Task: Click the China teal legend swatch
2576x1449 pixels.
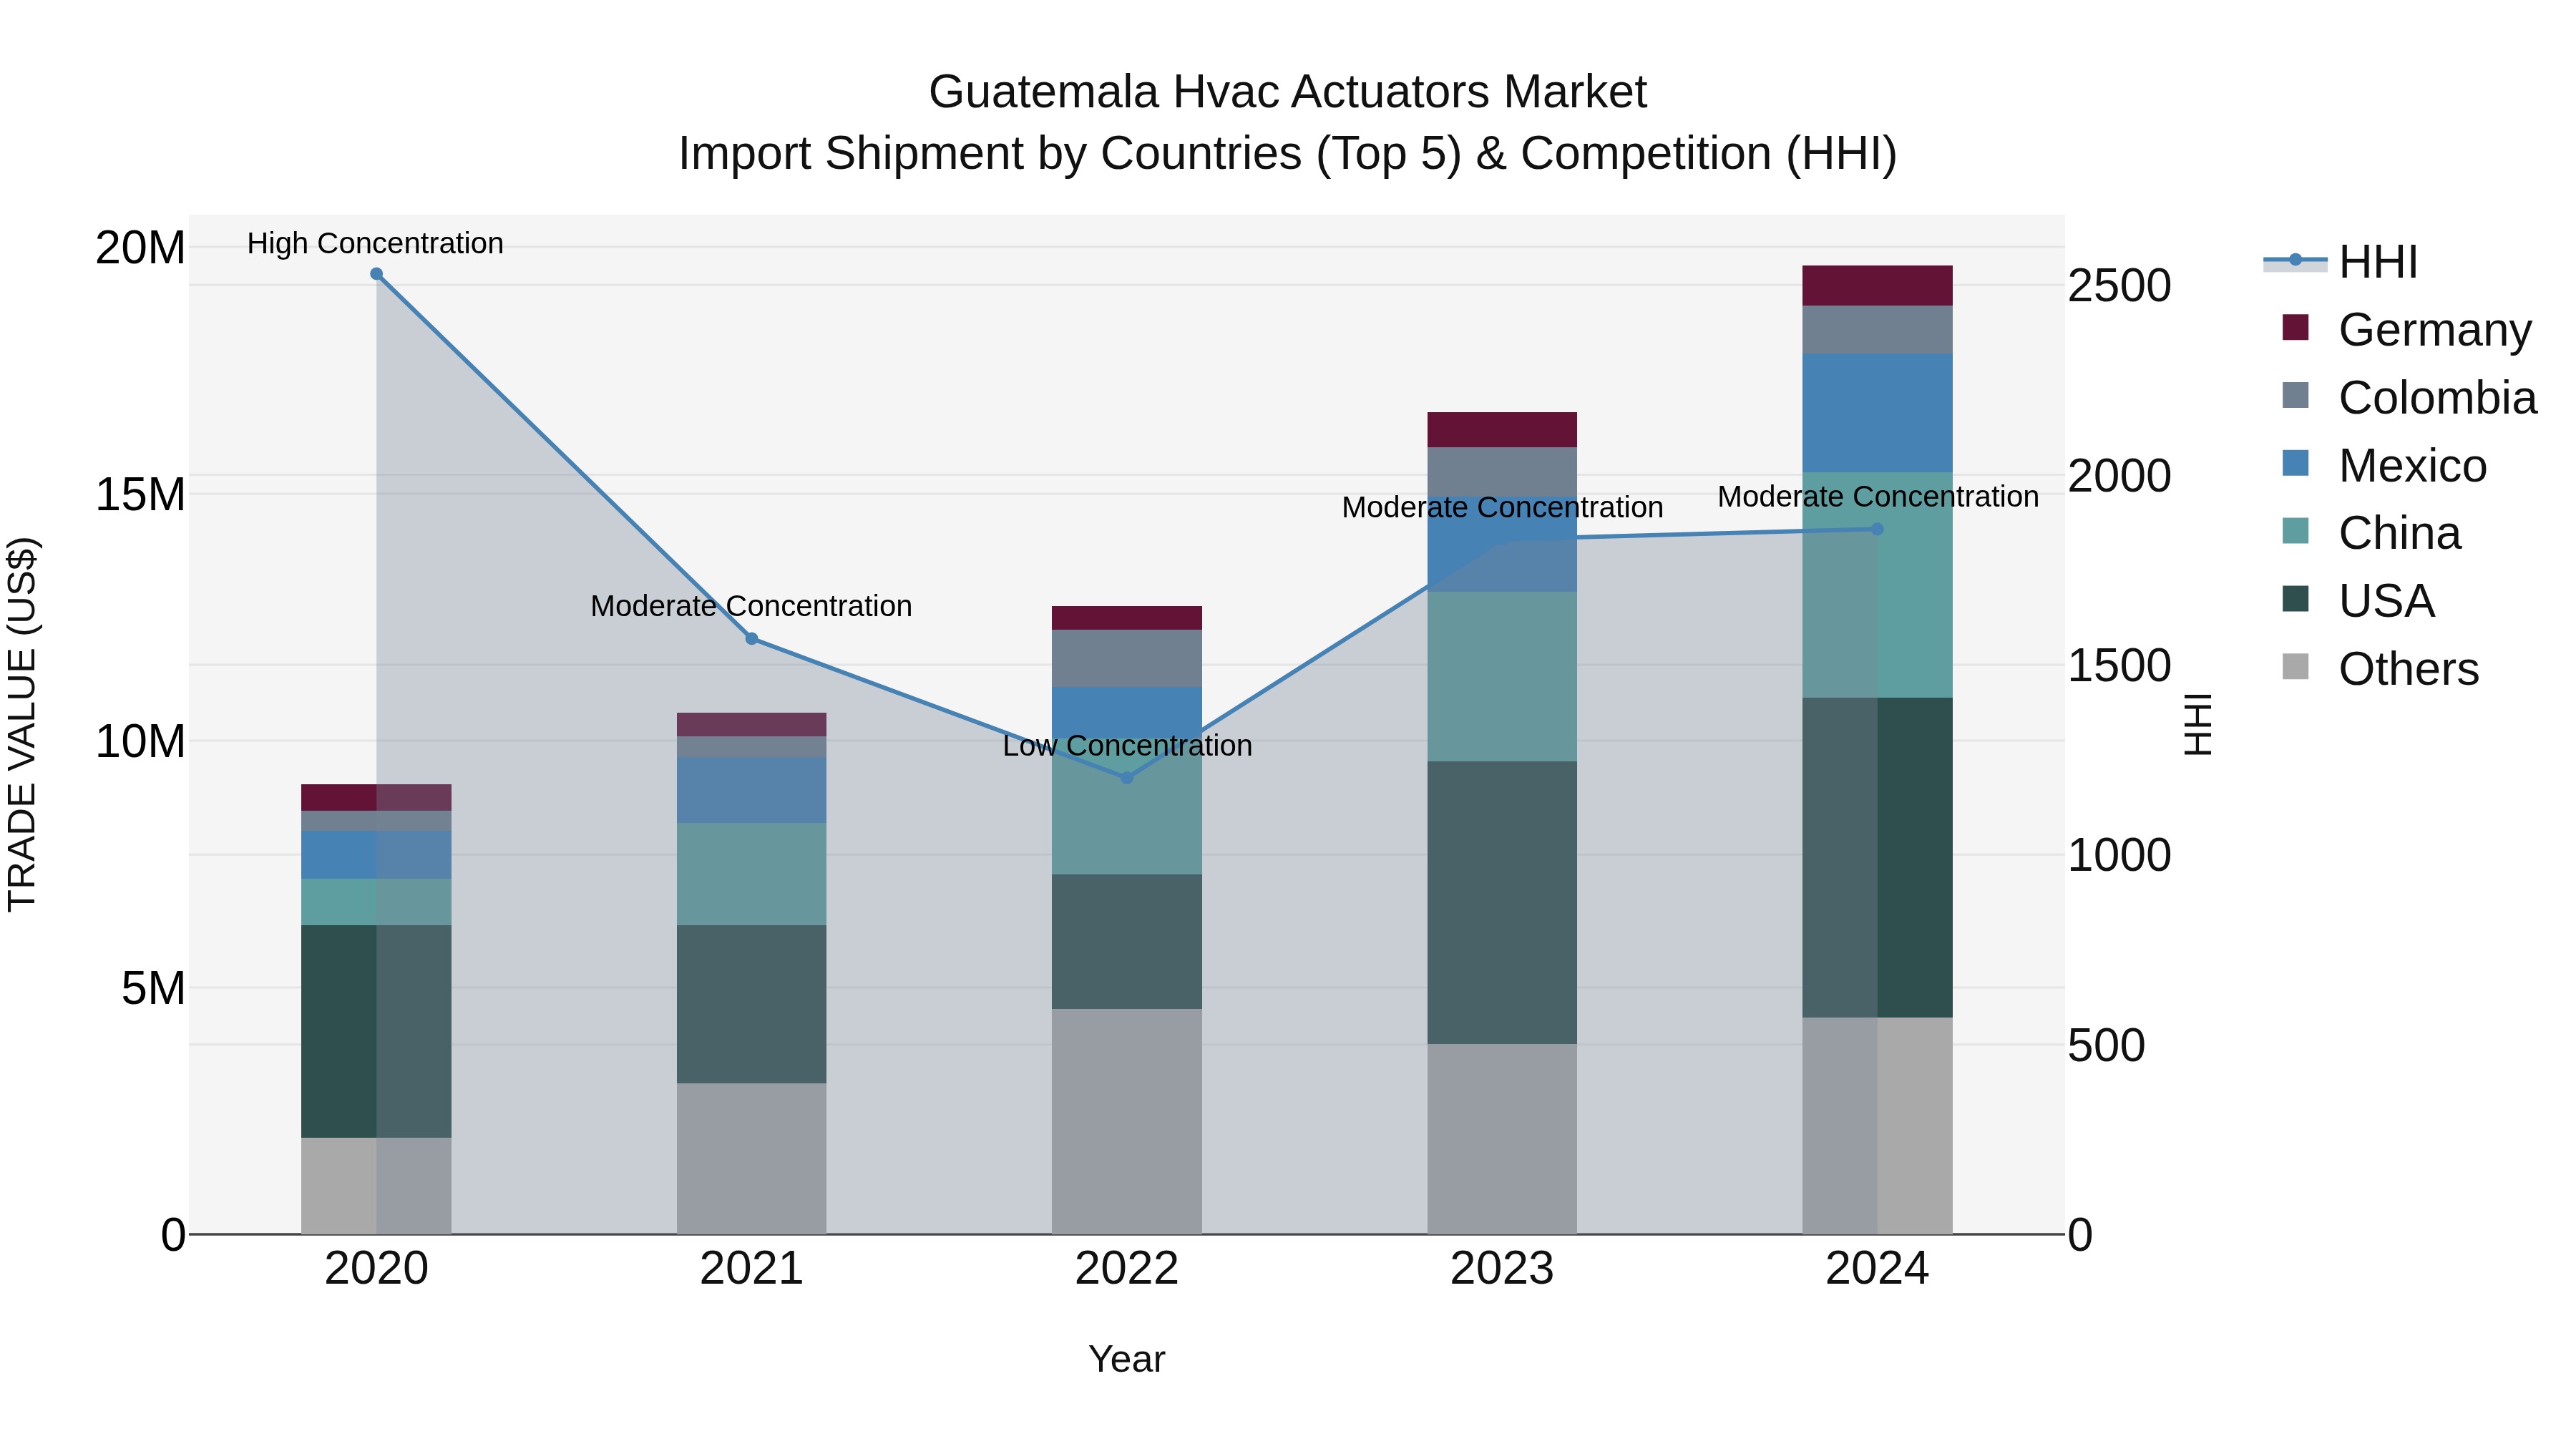Action: tap(2296, 531)
